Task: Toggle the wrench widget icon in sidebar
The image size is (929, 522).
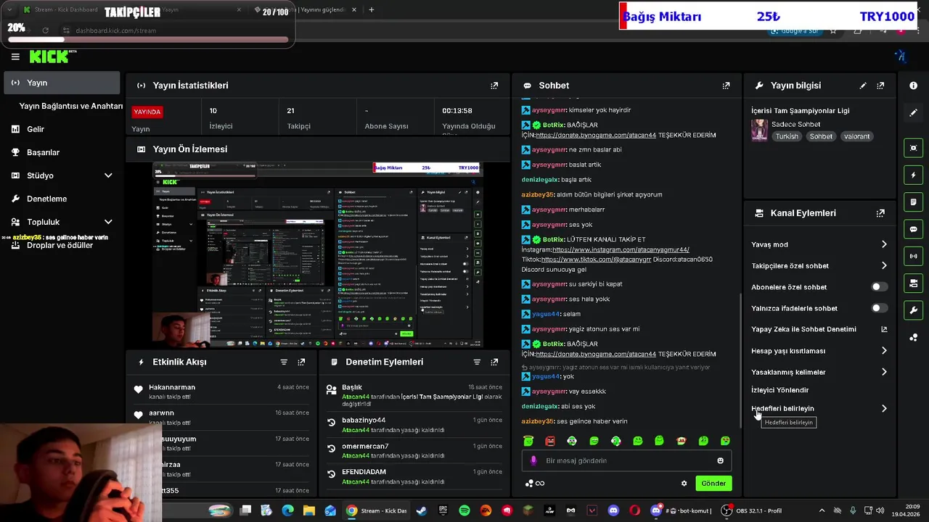Action: click(x=913, y=310)
